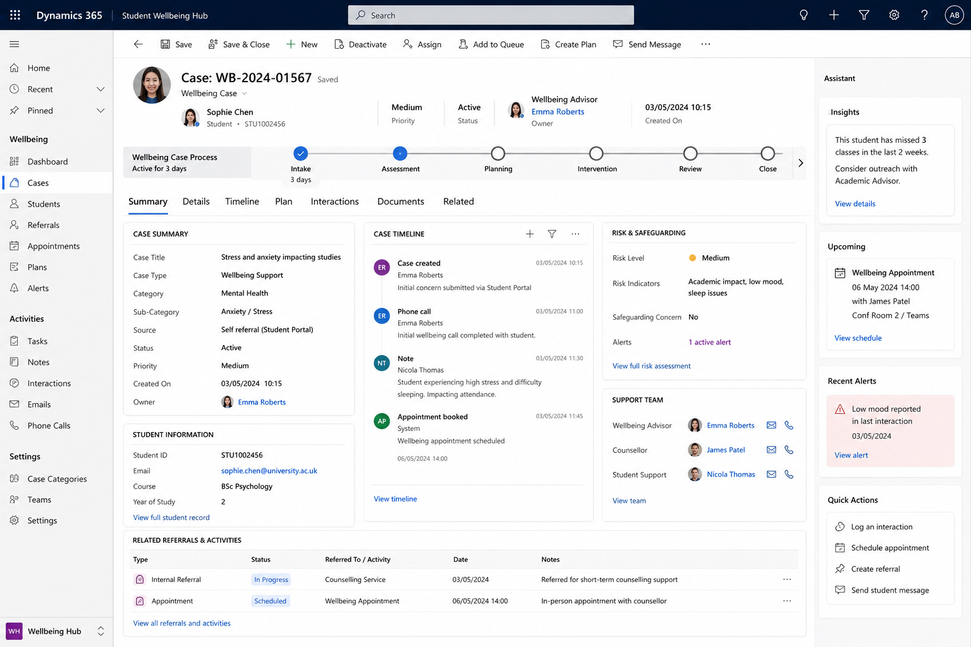Show next process stages with chevron
This screenshot has height=647, width=971.
pos(800,163)
